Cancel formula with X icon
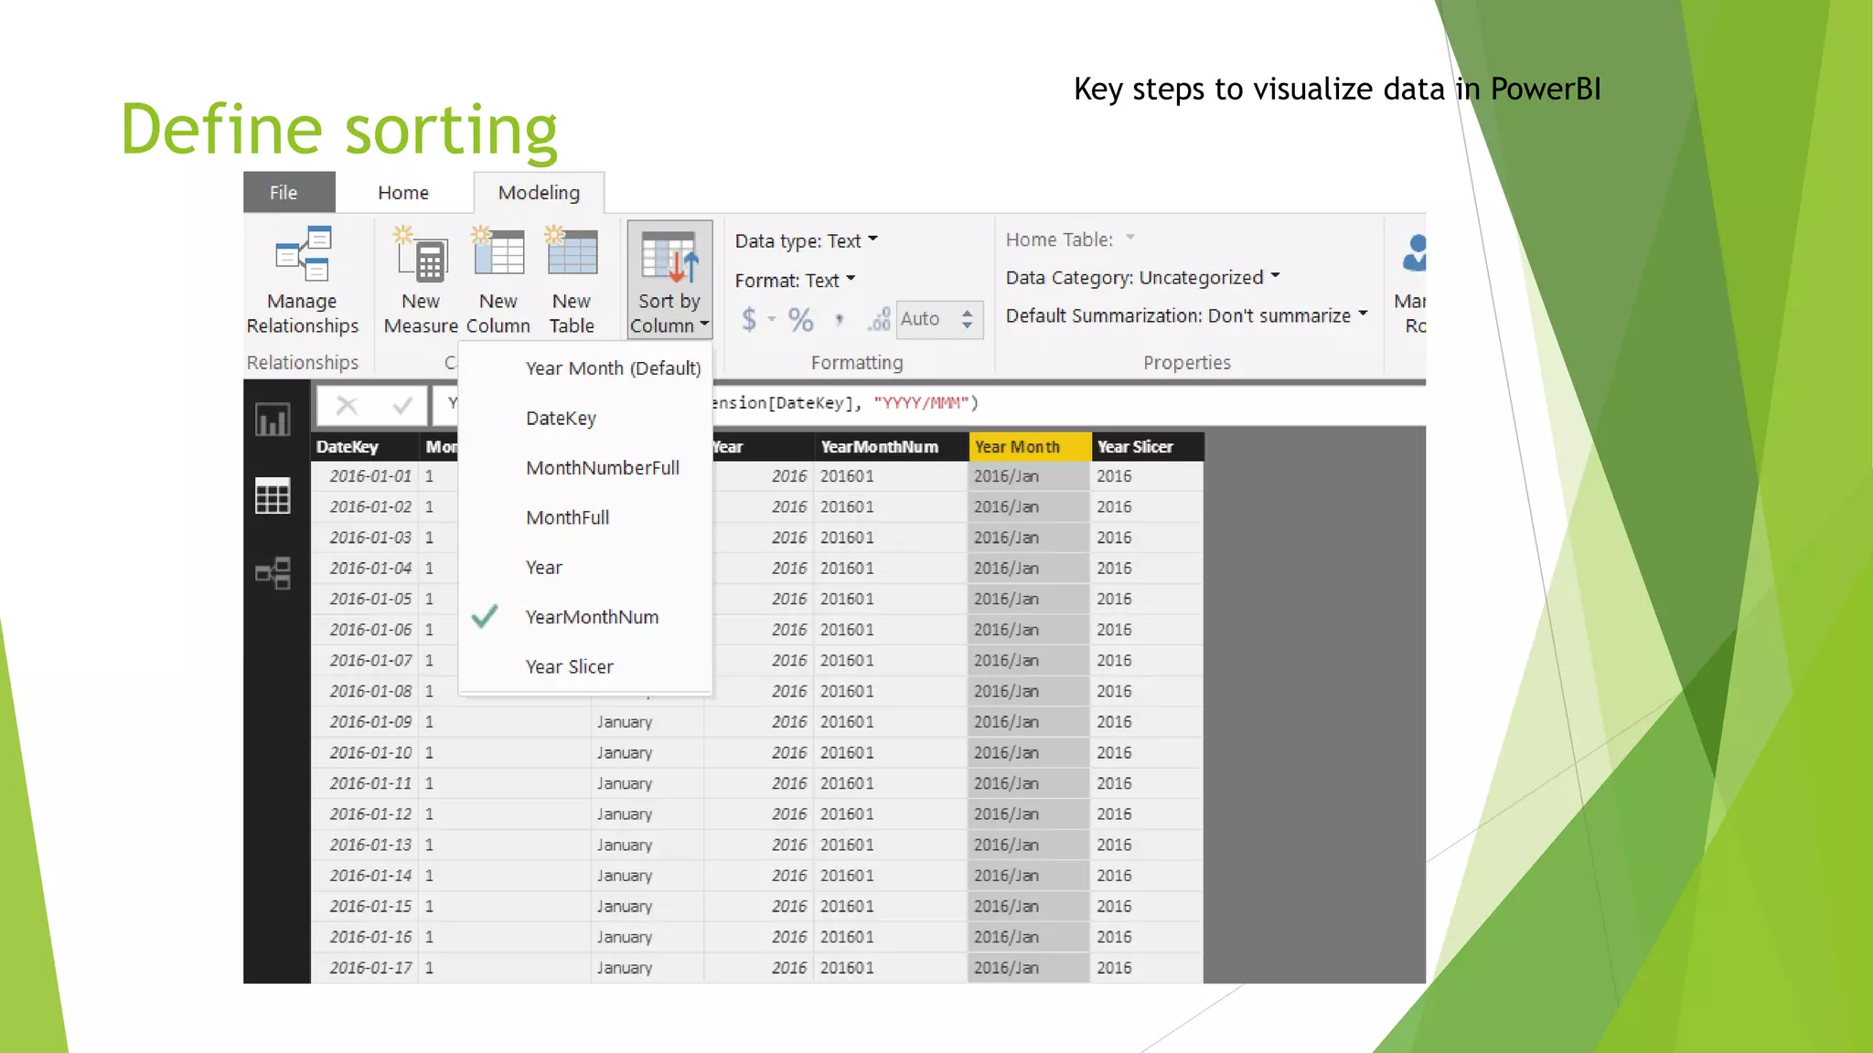 (x=347, y=405)
